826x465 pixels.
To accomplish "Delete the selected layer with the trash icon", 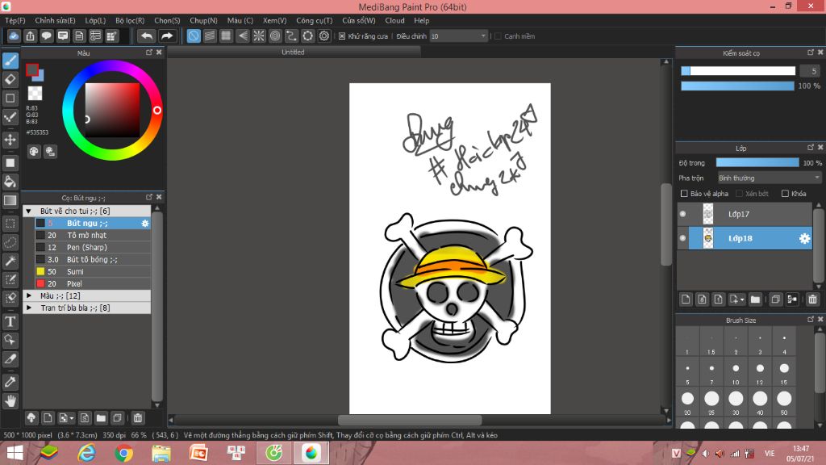I will click(x=812, y=300).
